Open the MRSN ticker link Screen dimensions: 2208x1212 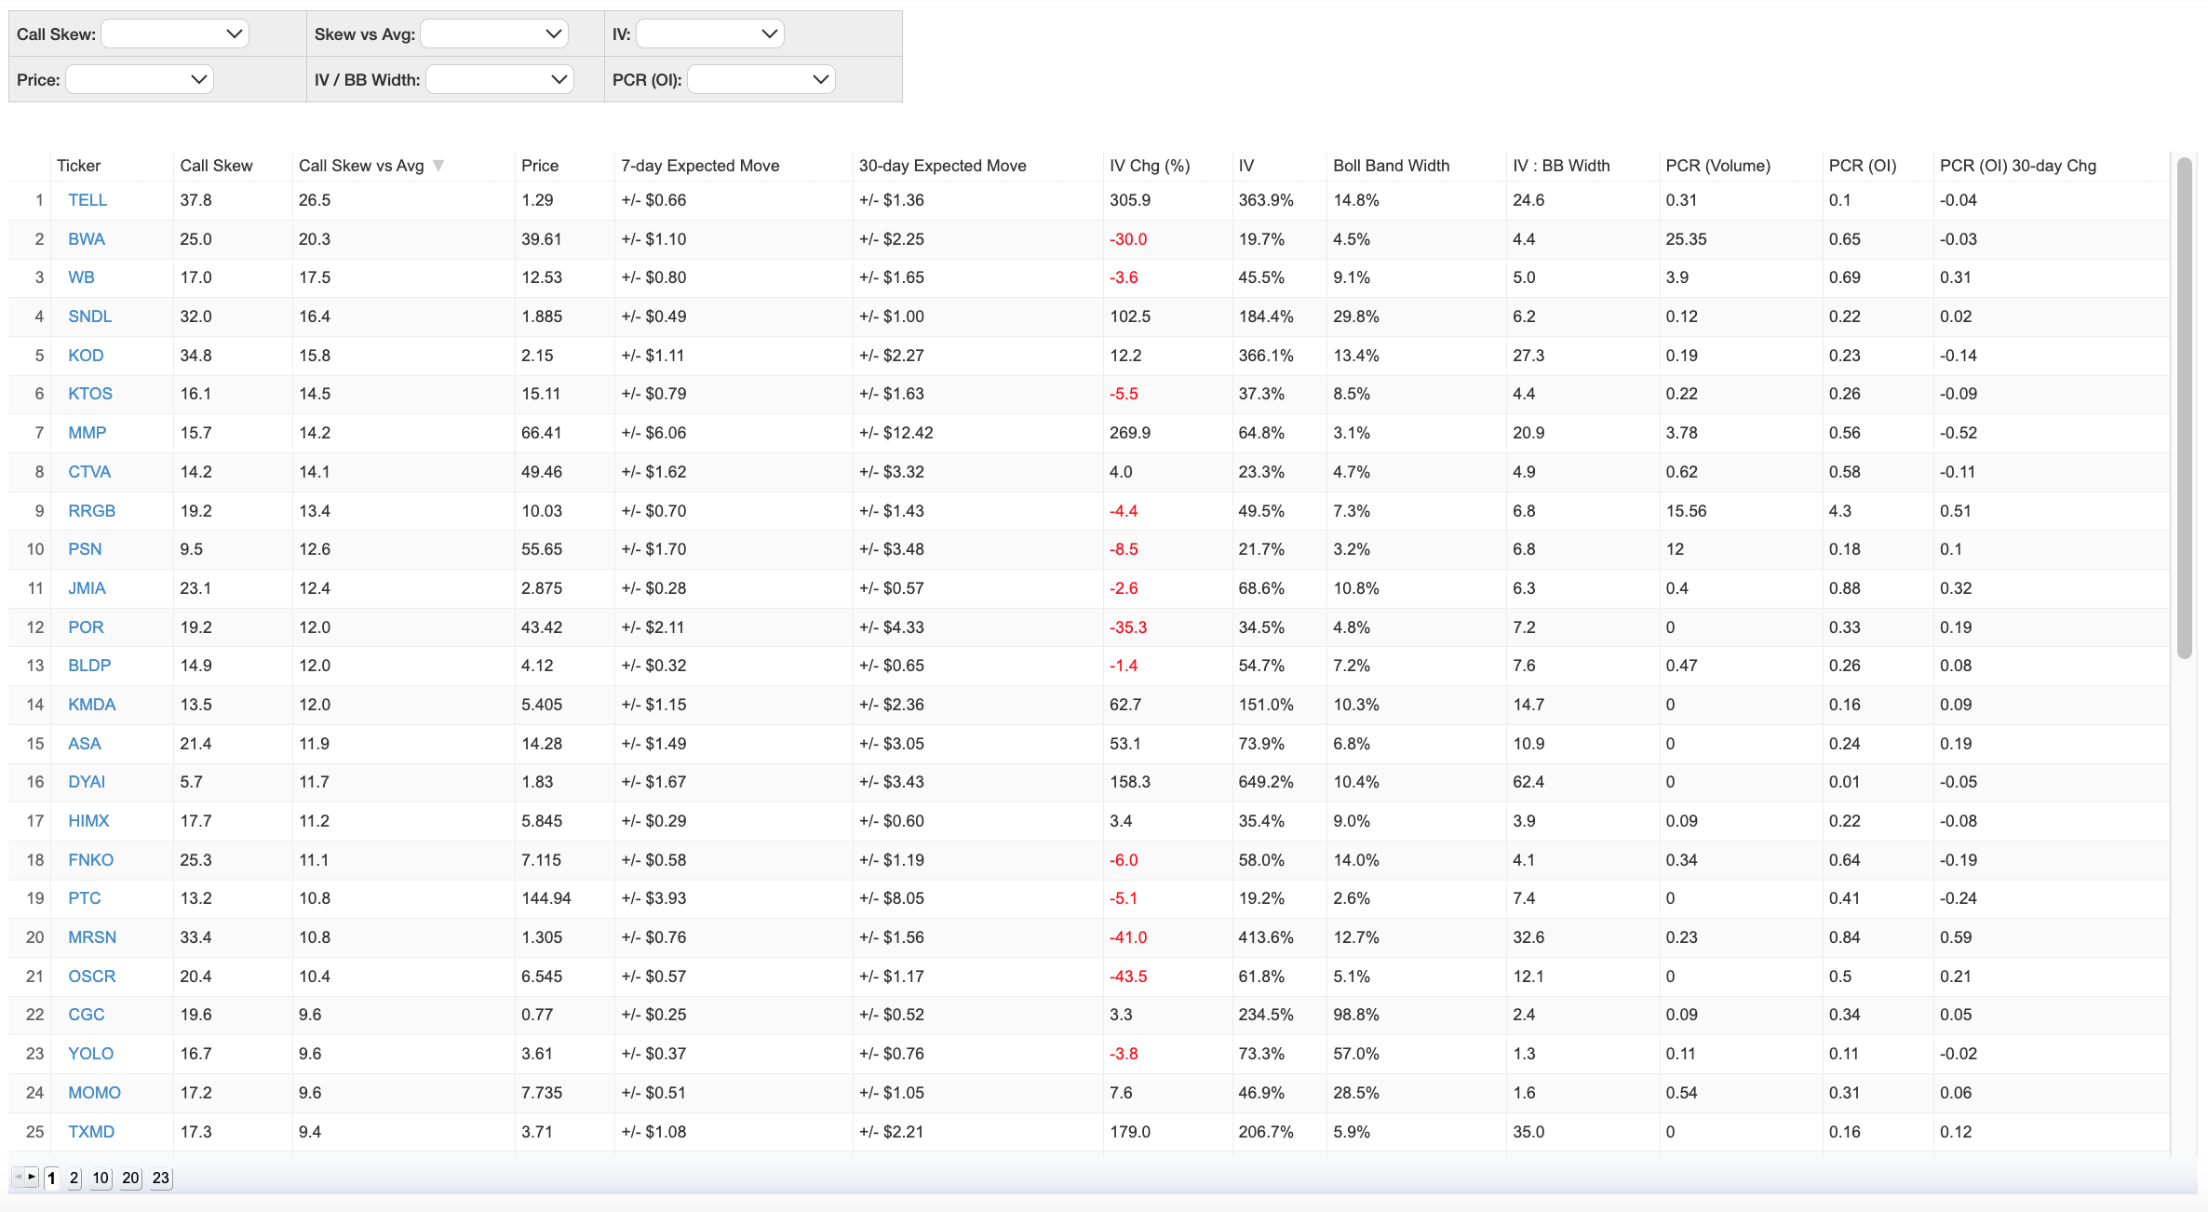92,937
